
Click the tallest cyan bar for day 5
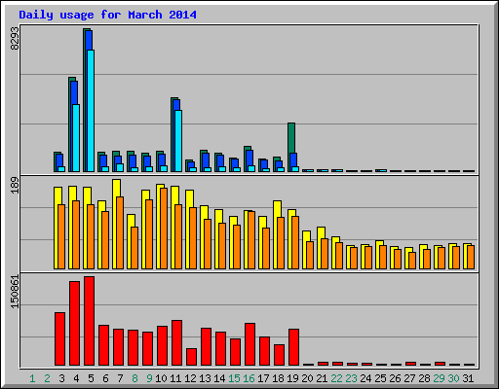point(91,111)
